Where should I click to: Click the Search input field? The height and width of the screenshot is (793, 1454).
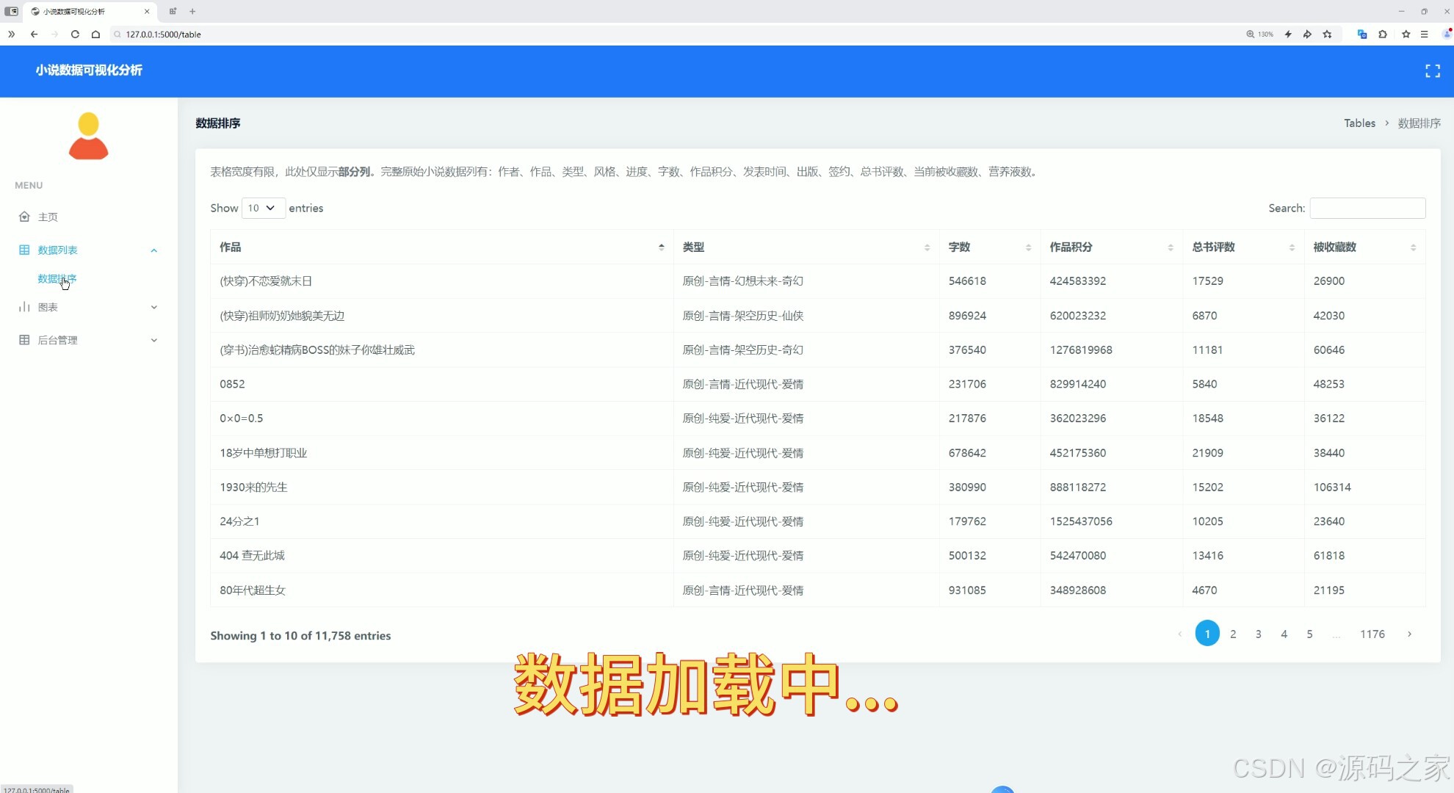pos(1367,208)
